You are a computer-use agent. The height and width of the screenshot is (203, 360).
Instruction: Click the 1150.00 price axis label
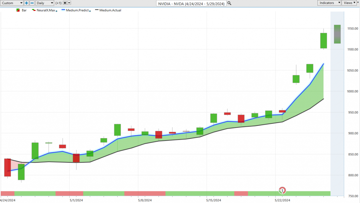353,29
